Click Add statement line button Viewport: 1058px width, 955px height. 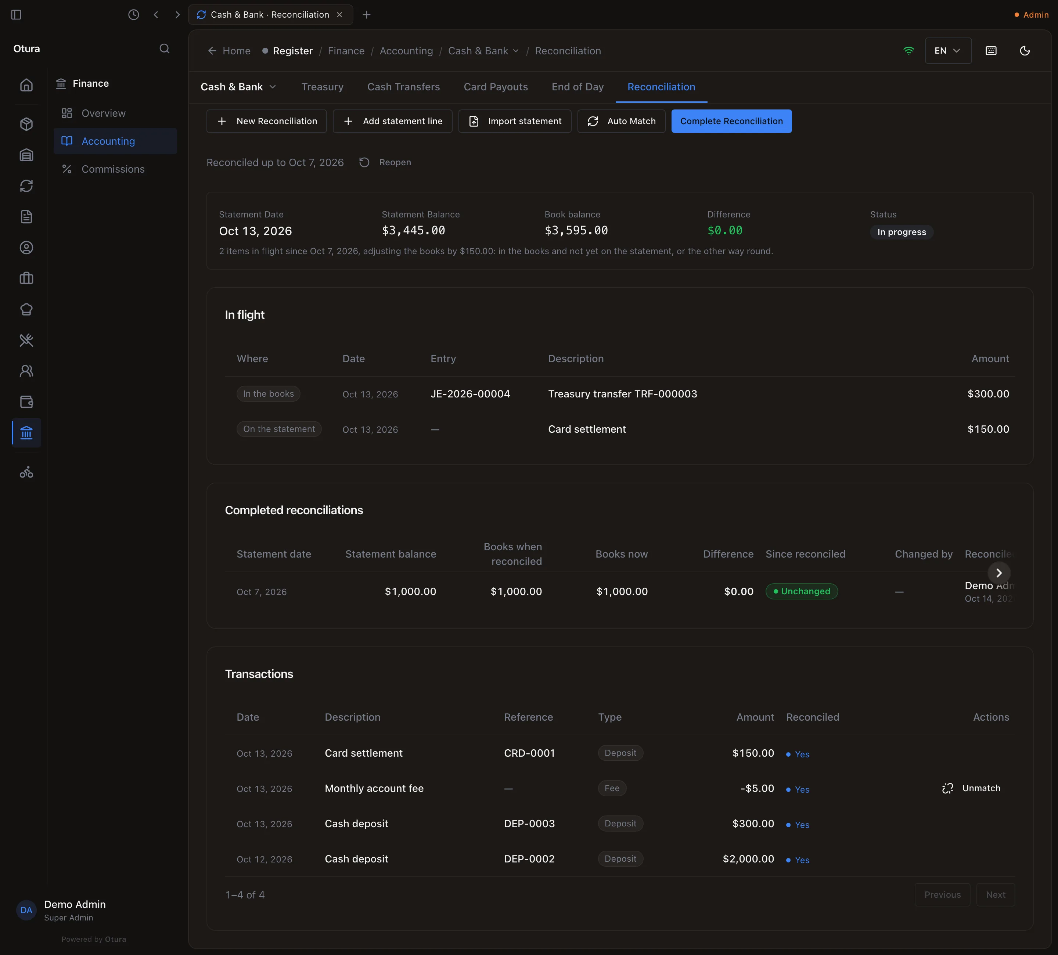392,121
